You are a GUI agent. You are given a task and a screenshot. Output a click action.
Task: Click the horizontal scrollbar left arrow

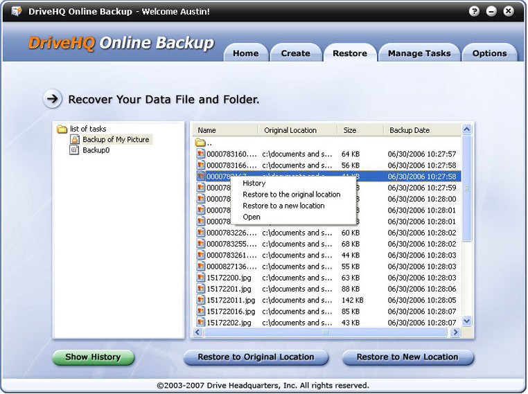coord(198,332)
